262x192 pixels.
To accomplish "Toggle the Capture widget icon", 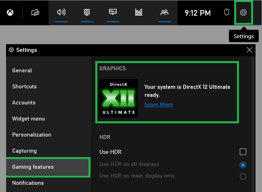I will pyautogui.click(x=87, y=12).
